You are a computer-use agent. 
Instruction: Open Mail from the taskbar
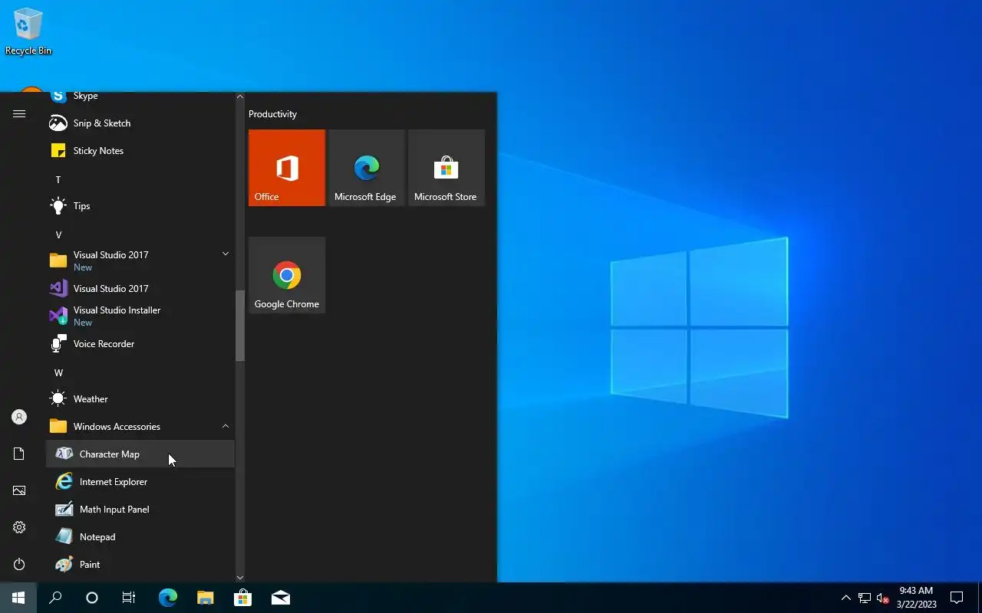coord(280,598)
